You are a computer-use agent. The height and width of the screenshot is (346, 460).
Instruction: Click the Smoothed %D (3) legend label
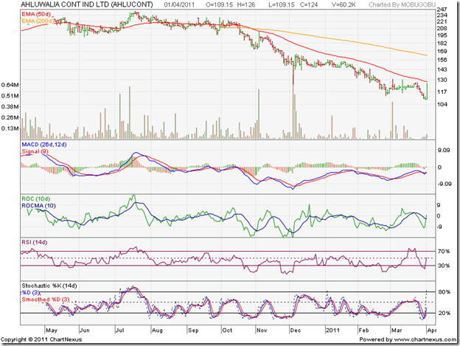(x=46, y=300)
